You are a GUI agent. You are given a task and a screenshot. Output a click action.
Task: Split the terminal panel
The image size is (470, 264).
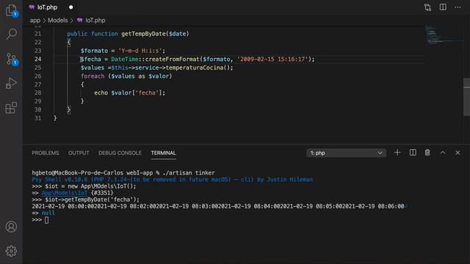point(413,153)
